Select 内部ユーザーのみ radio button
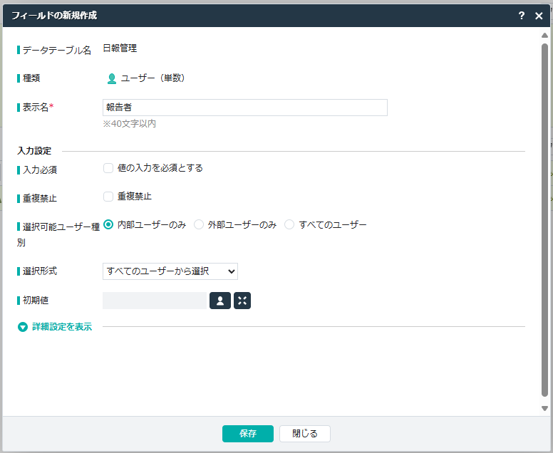553x453 pixels. tap(109, 224)
